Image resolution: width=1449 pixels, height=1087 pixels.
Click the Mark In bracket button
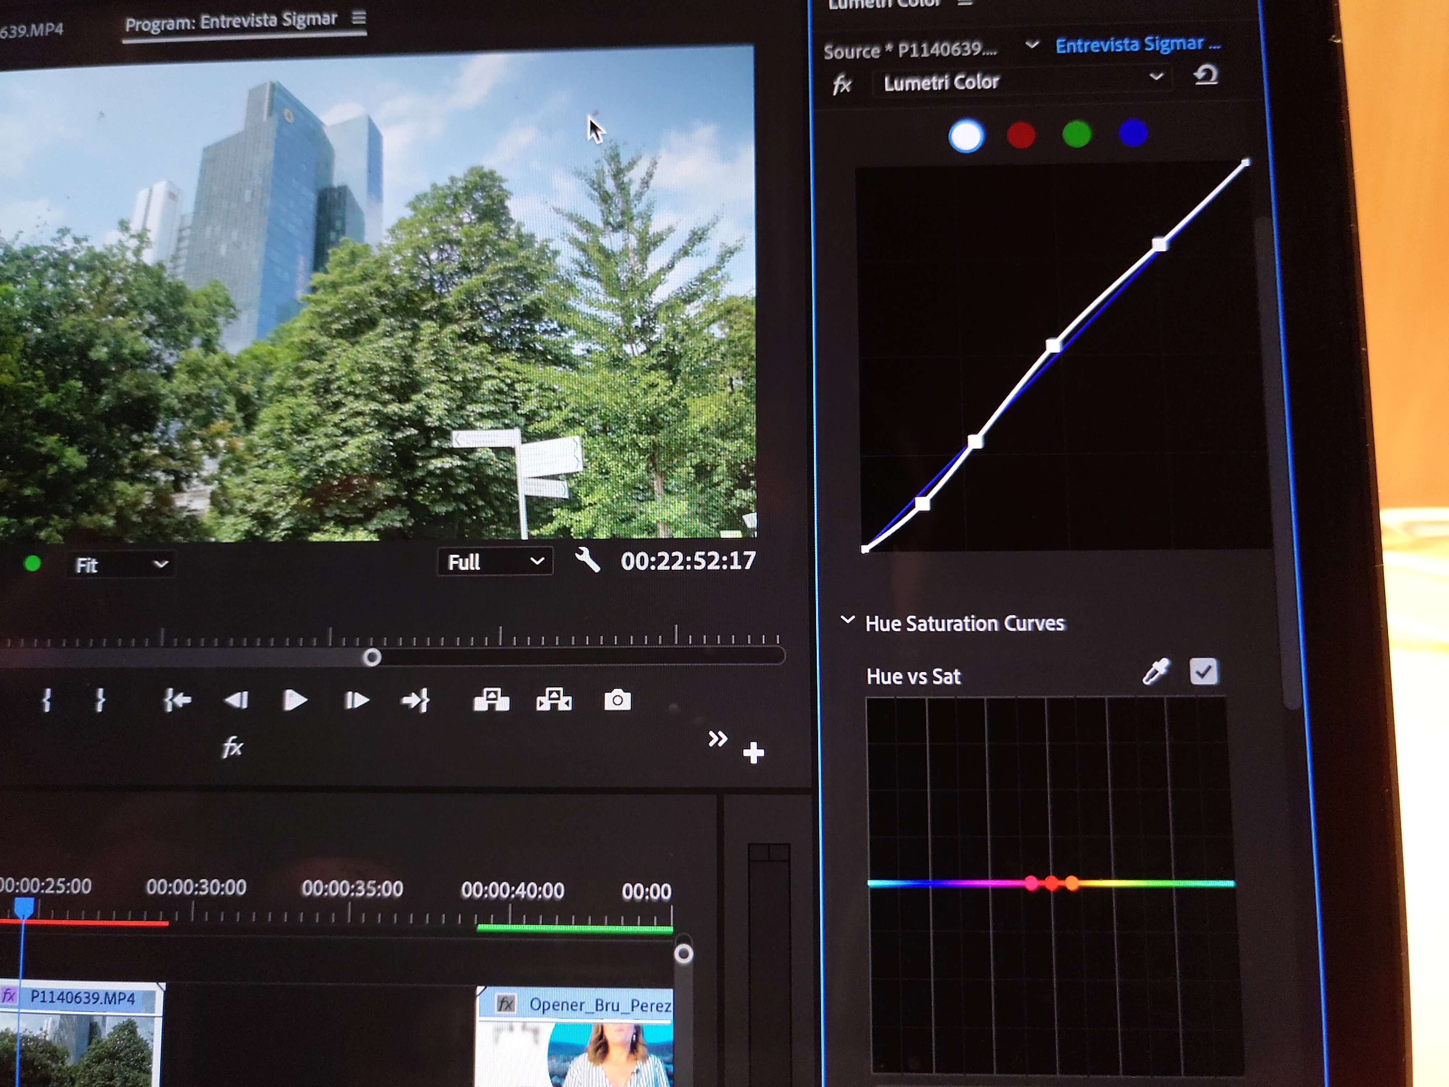coord(46,700)
